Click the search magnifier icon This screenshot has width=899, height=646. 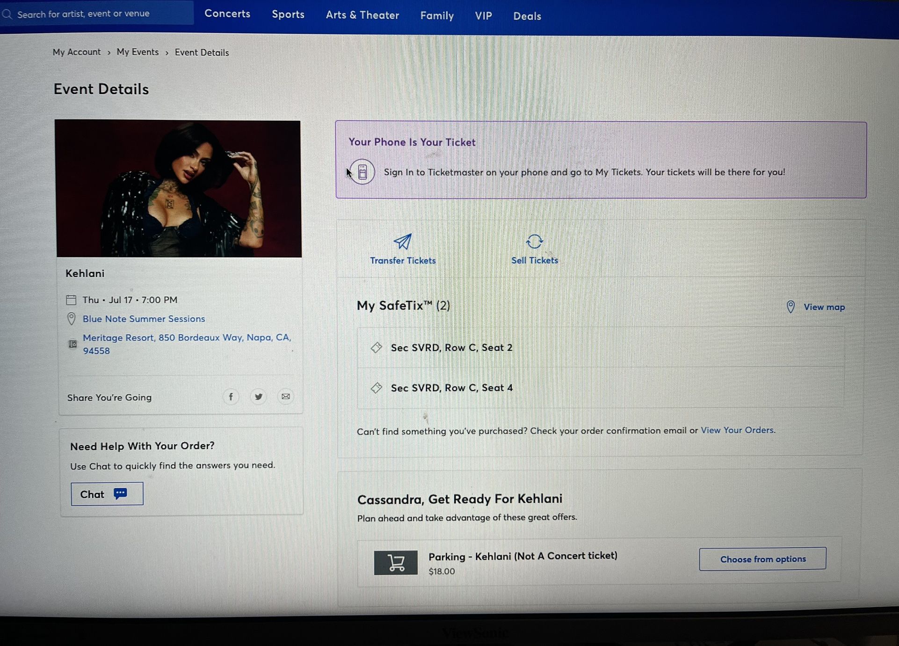[7, 14]
